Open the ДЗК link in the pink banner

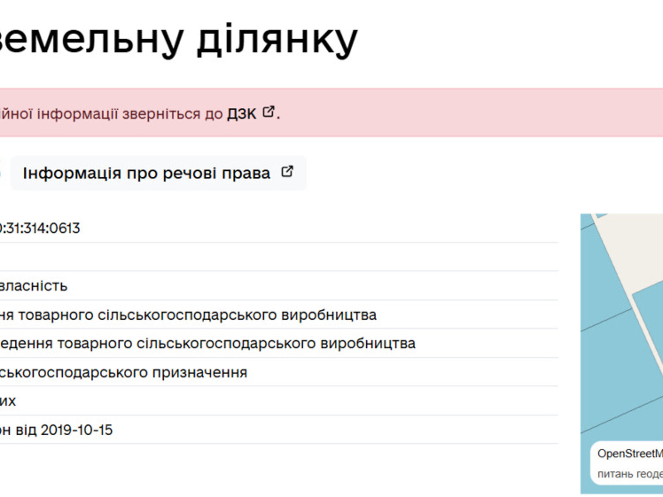[242, 113]
